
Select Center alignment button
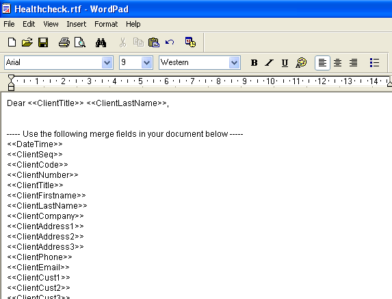337,62
